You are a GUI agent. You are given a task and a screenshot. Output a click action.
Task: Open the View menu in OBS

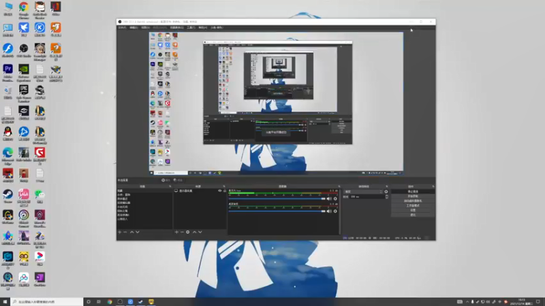146,27
